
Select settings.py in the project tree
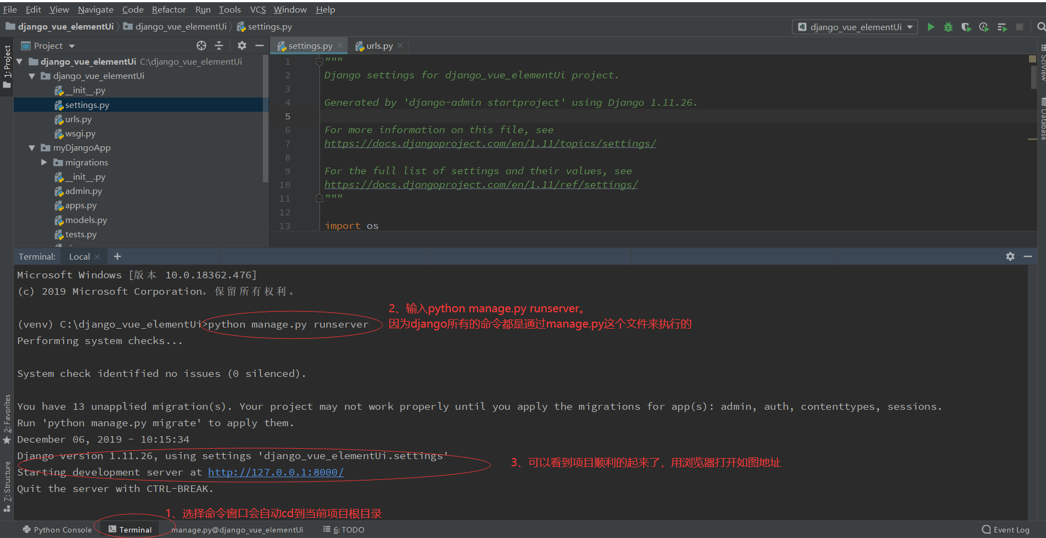click(x=87, y=105)
